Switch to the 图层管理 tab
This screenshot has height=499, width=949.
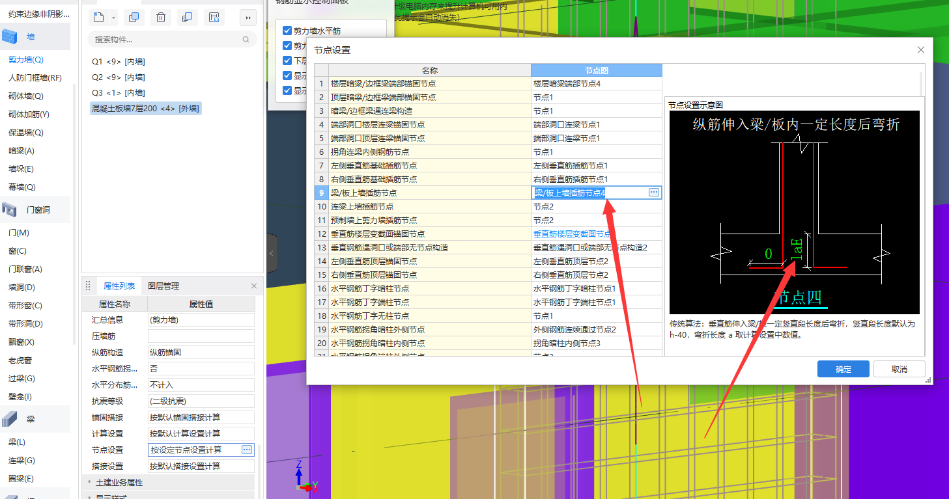point(163,286)
